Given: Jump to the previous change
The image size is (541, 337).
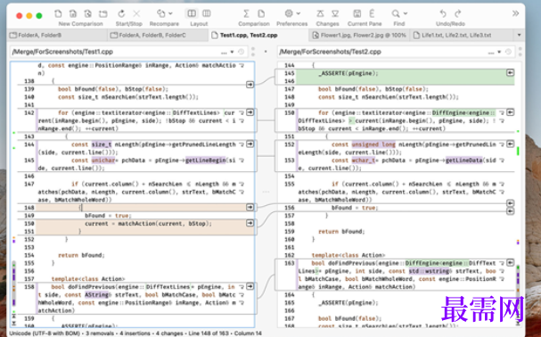Looking at the screenshot, I should [320, 13].
